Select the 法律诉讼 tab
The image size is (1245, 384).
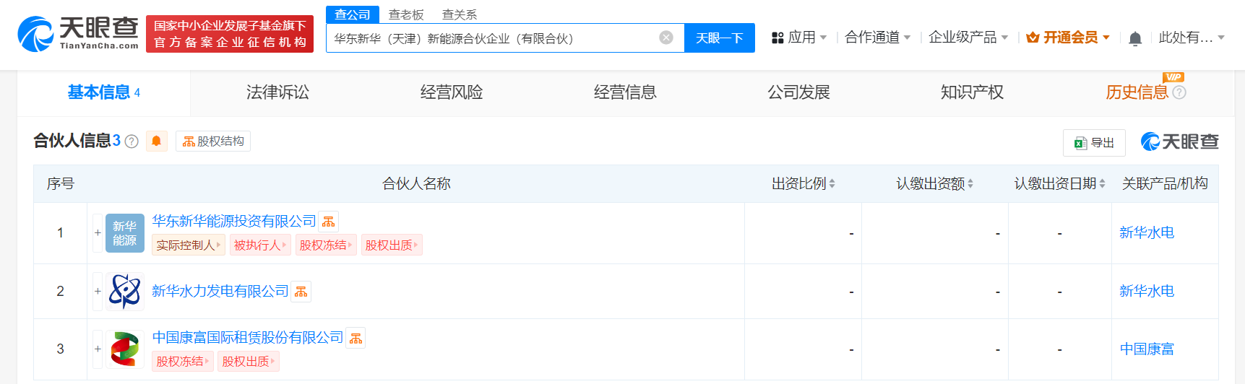coord(277,92)
